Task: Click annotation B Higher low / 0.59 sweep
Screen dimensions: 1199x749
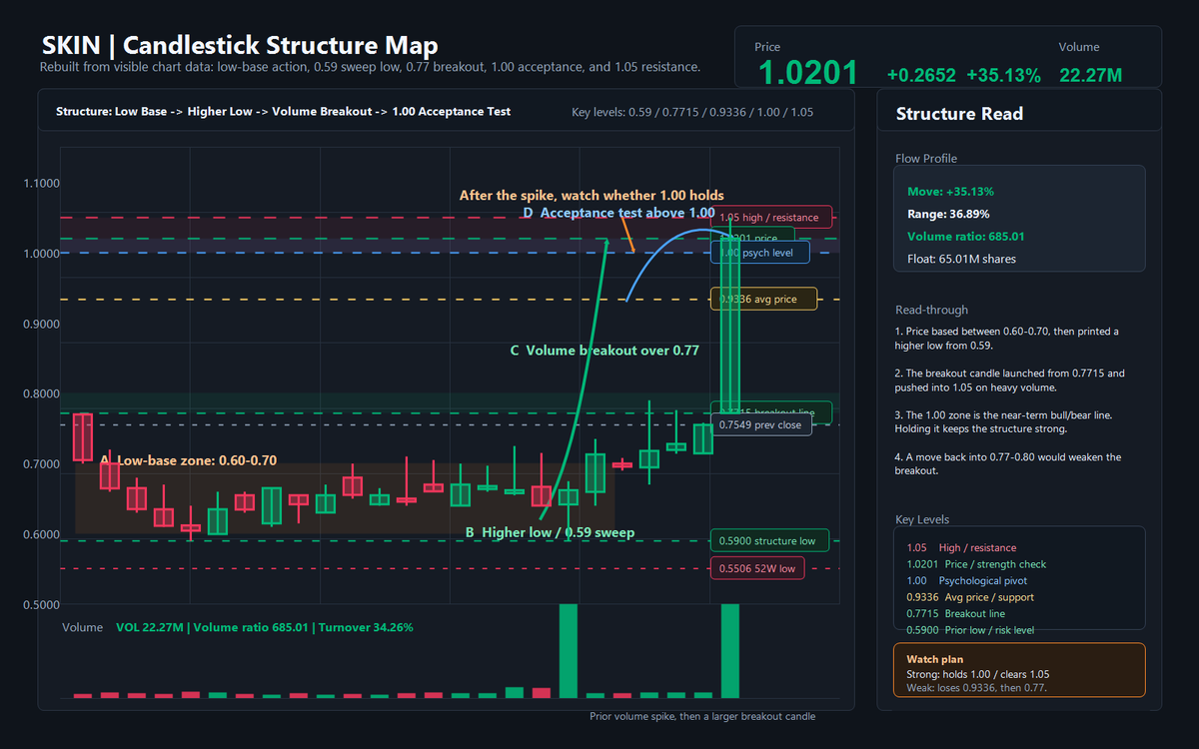Action: (x=550, y=532)
